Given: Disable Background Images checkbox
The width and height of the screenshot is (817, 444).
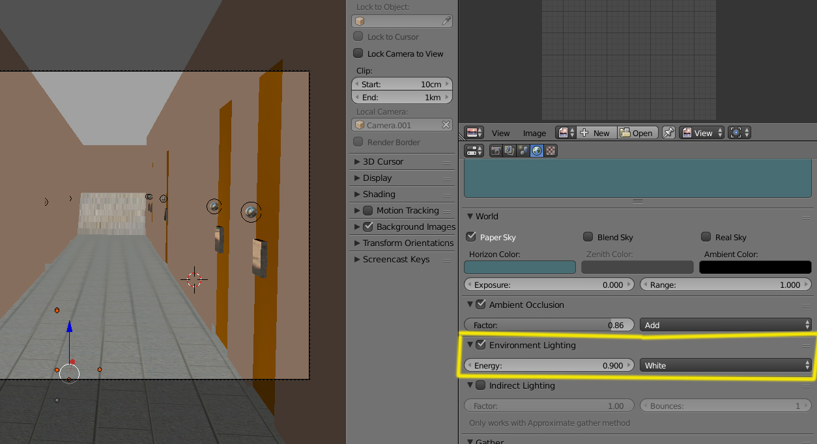Looking at the screenshot, I should click(367, 227).
